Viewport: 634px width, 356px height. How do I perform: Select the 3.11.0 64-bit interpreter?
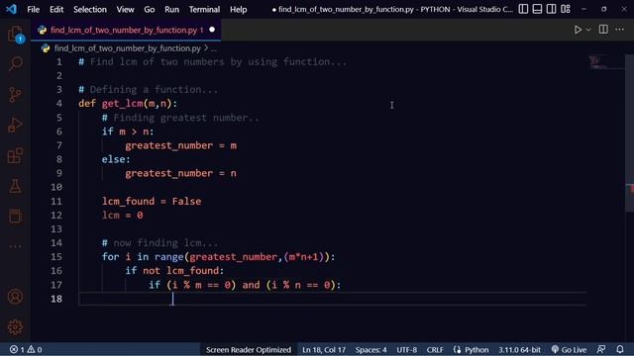(x=519, y=349)
